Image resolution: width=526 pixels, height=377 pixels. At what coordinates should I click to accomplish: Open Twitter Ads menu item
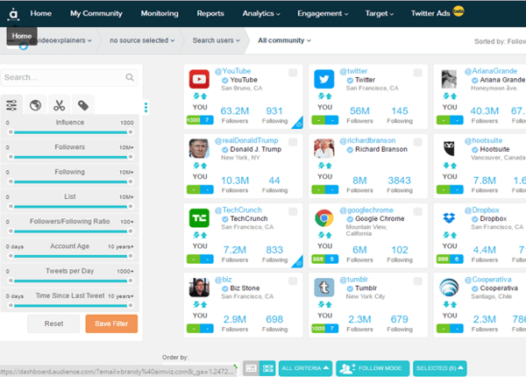click(x=430, y=13)
